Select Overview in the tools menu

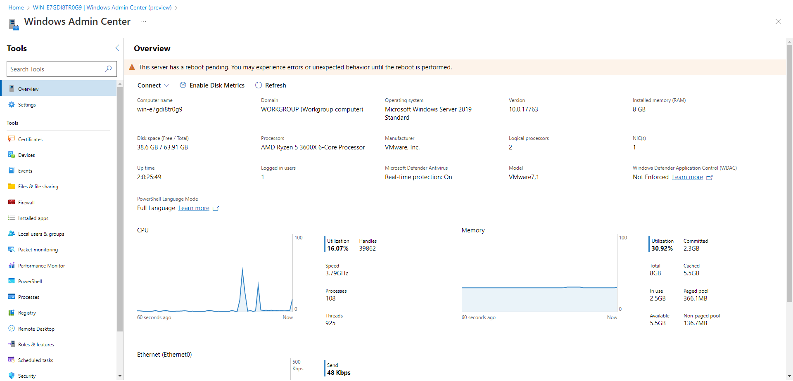click(x=58, y=89)
